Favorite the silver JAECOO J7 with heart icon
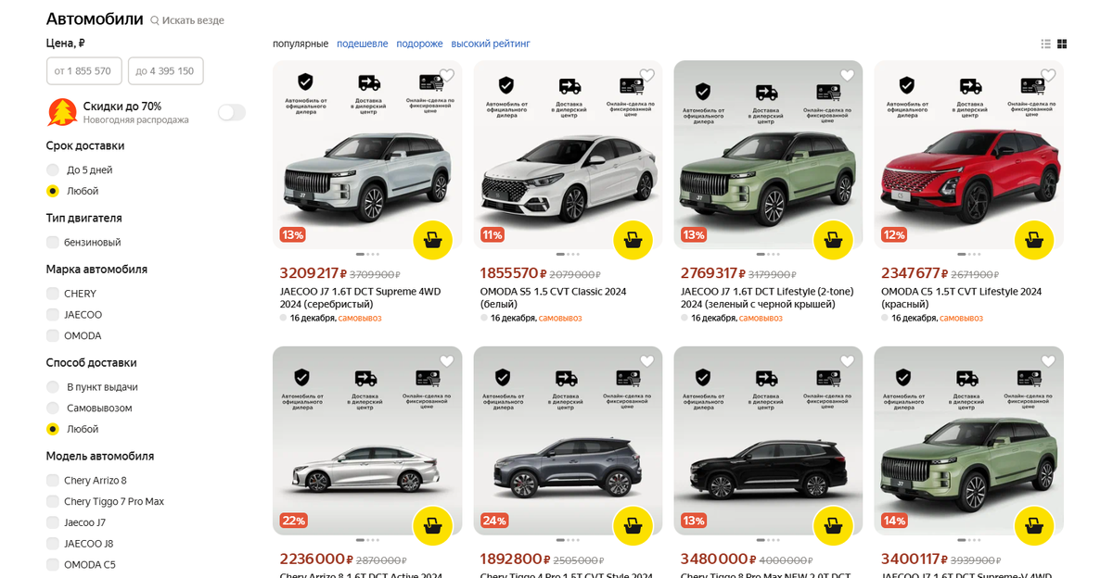This screenshot has width=1113, height=578. tap(446, 76)
